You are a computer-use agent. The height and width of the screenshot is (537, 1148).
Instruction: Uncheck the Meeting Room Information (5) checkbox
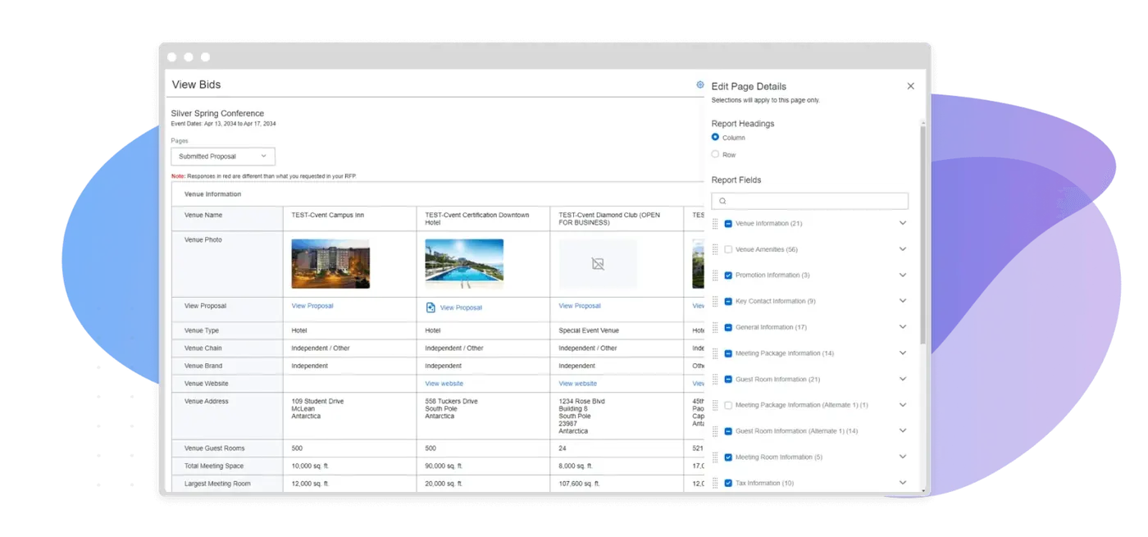(x=728, y=457)
